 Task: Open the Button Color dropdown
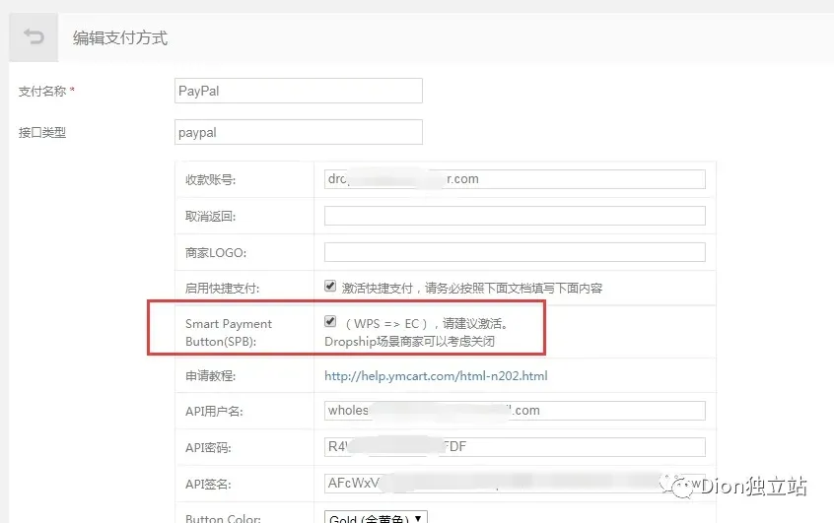(376, 517)
